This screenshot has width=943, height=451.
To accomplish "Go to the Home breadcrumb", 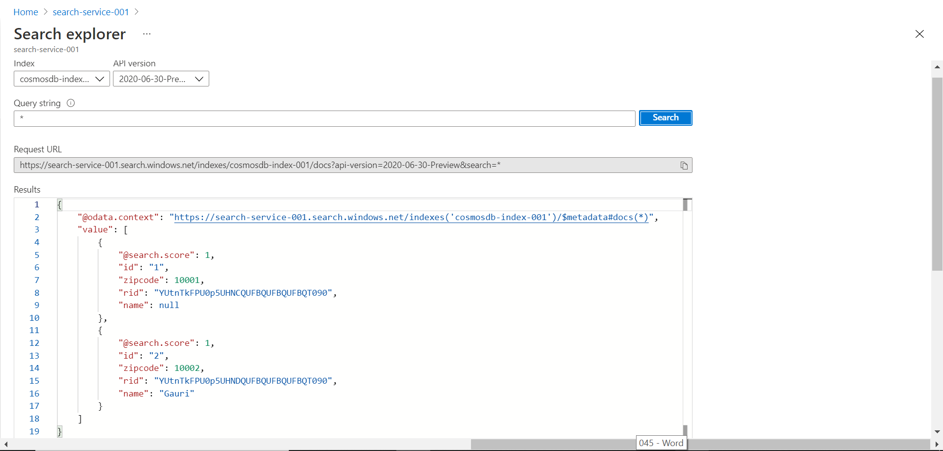I will [26, 12].
